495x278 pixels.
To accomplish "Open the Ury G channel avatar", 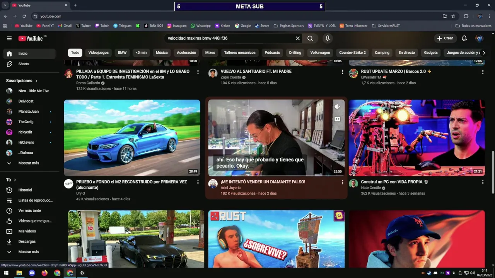I will 68,184.
